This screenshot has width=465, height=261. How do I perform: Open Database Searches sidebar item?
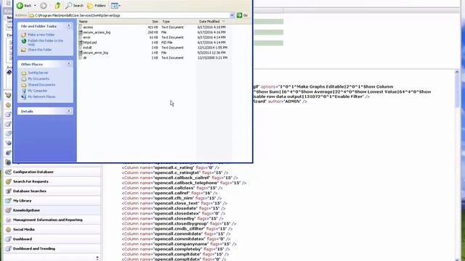[52, 191]
